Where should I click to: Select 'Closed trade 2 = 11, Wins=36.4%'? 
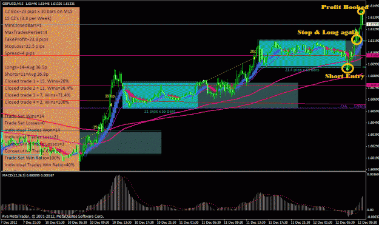(38, 88)
